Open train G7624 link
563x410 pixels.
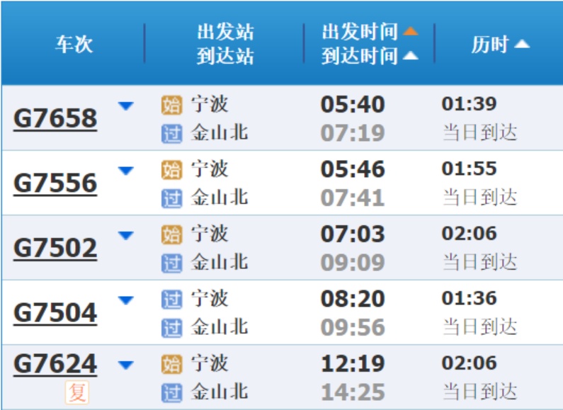(55, 364)
